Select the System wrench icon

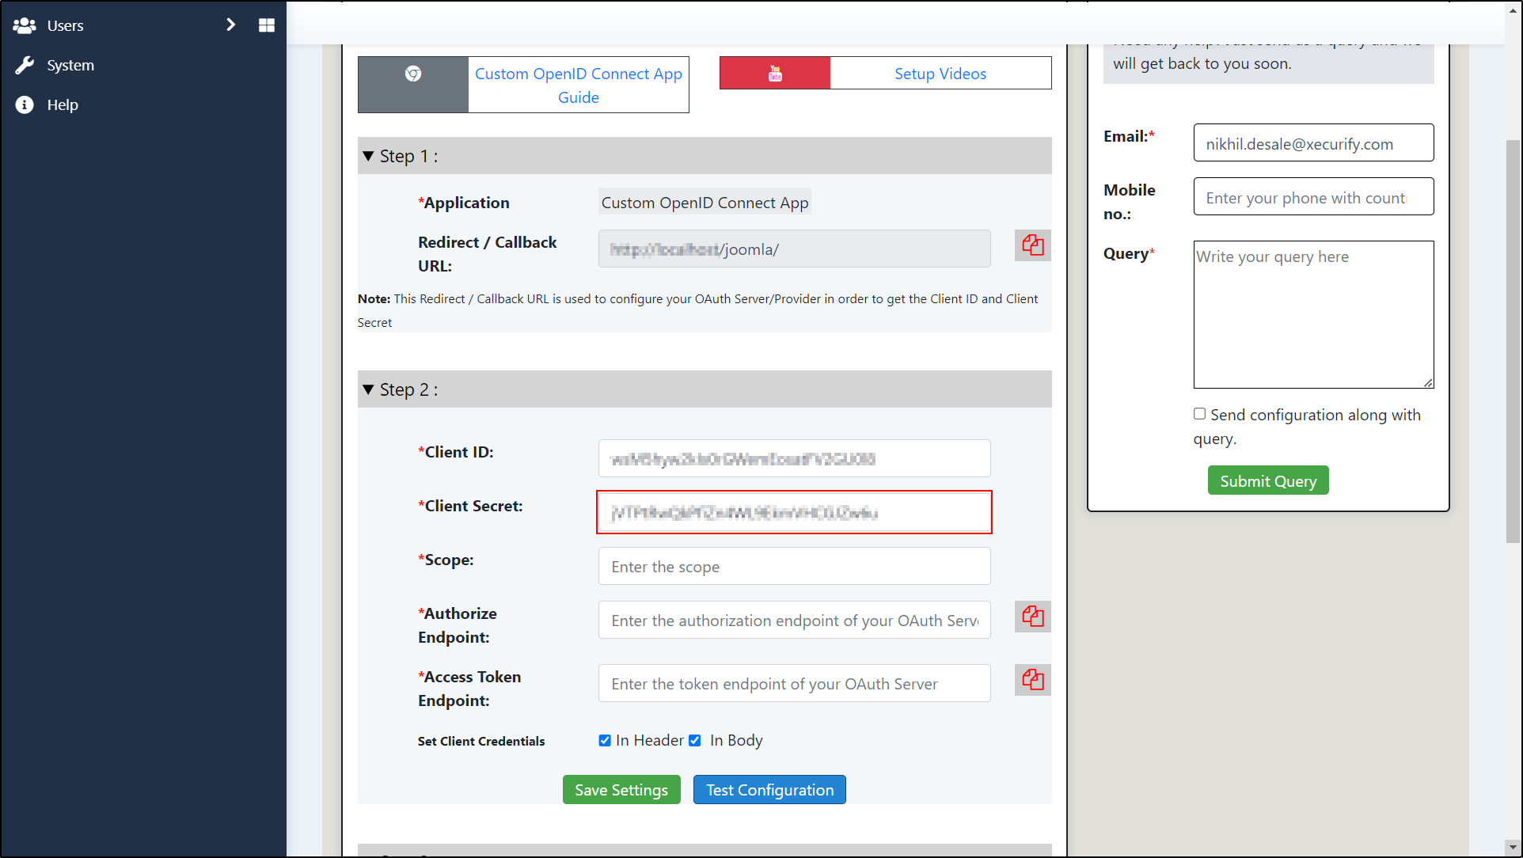click(x=24, y=65)
